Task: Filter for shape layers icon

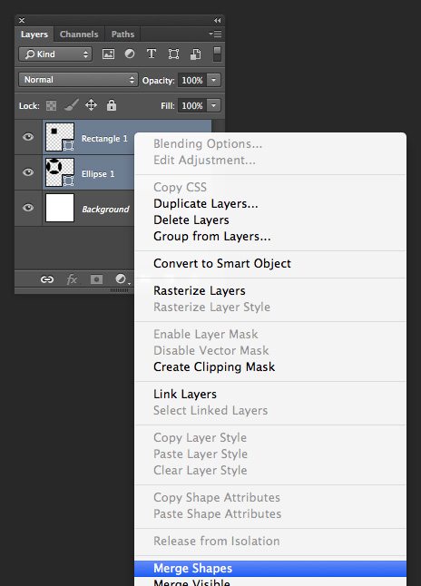Action: [x=173, y=54]
